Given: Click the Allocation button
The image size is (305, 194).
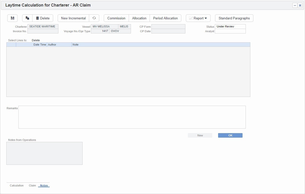Looking at the screenshot, I should point(139,18).
